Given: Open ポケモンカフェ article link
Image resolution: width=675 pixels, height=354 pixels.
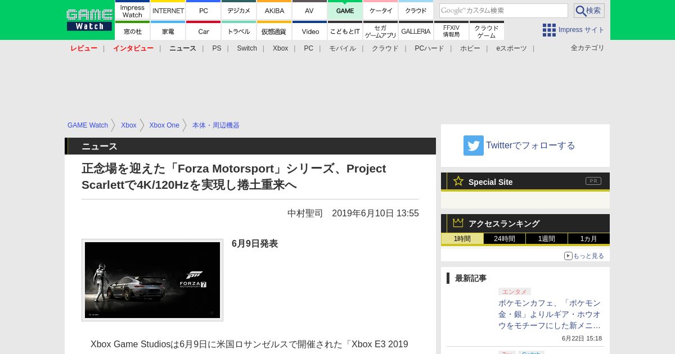Looking at the screenshot, I should coord(550,314).
